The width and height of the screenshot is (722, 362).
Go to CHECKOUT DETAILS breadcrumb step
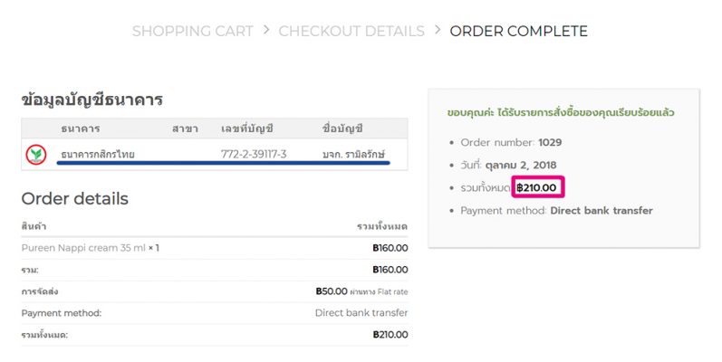coord(351,31)
